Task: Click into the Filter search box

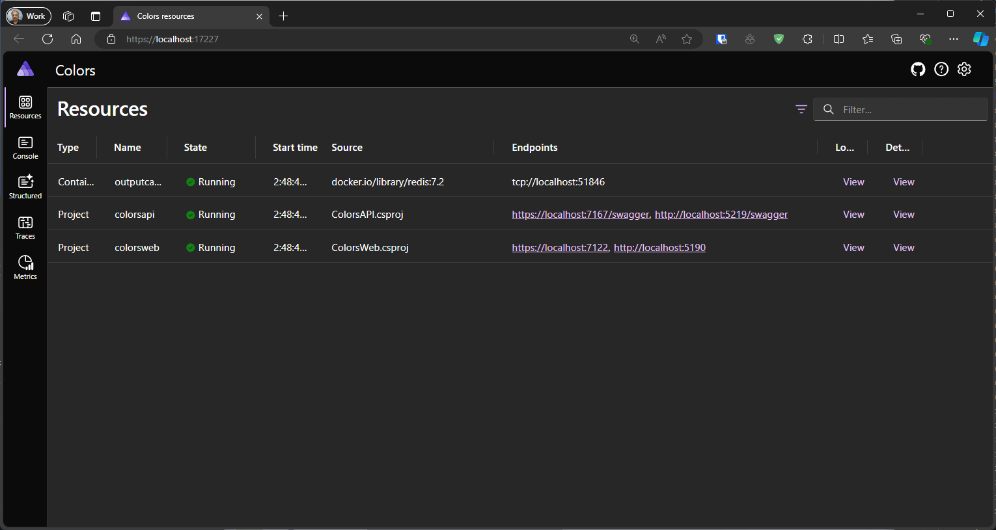Action: 909,109
